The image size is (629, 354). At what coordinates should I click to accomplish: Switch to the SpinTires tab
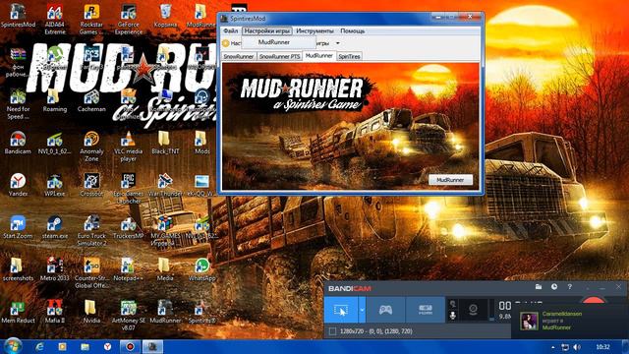[349, 57]
